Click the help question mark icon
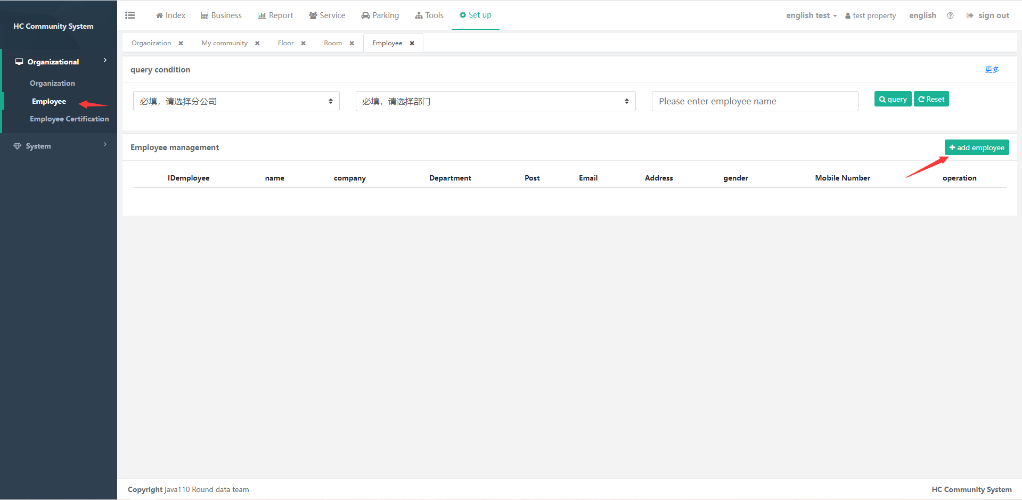1022x500 pixels. tap(950, 15)
